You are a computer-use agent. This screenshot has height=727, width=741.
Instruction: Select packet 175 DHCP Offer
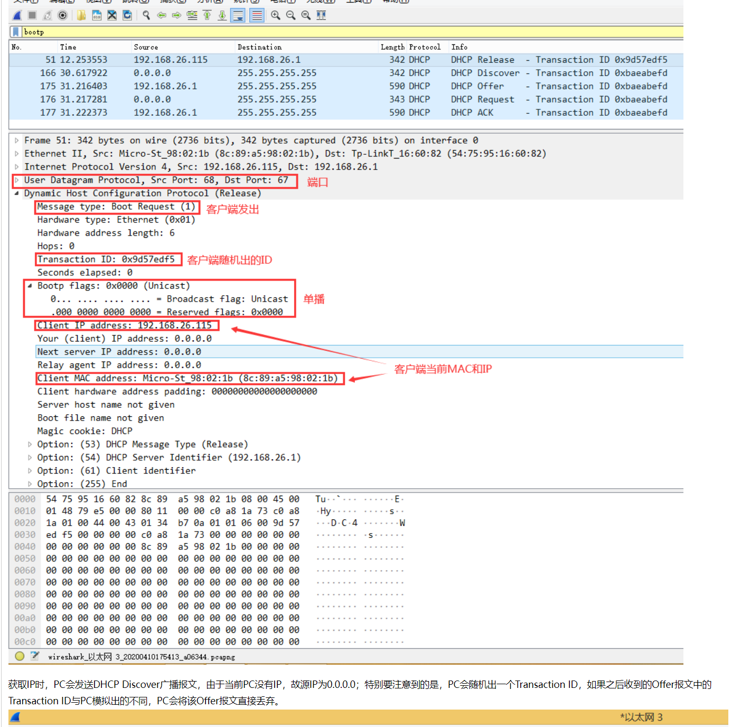346,86
